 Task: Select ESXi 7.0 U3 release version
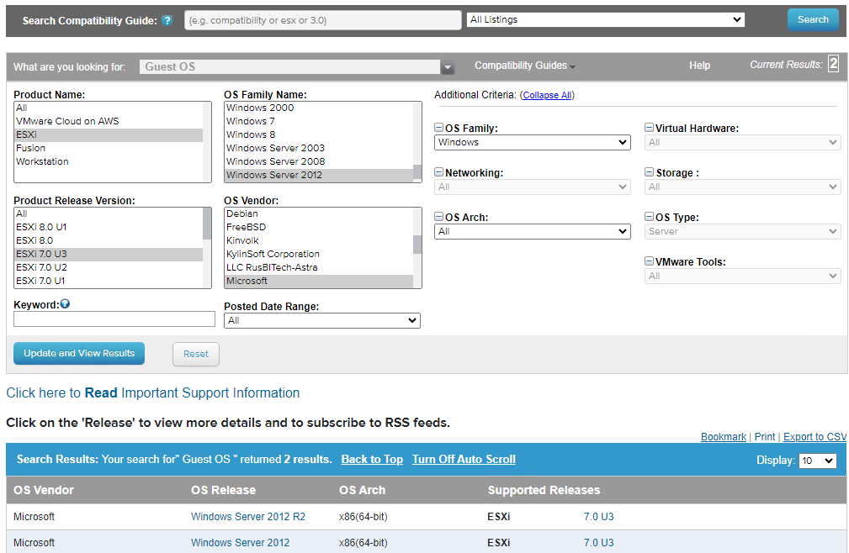[x=109, y=254]
